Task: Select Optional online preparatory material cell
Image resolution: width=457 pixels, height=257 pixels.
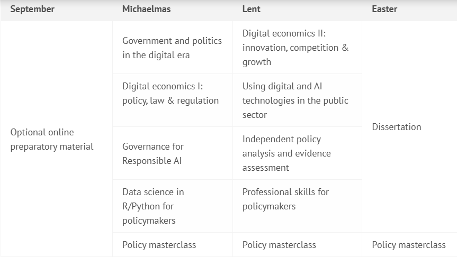Action: point(52,139)
